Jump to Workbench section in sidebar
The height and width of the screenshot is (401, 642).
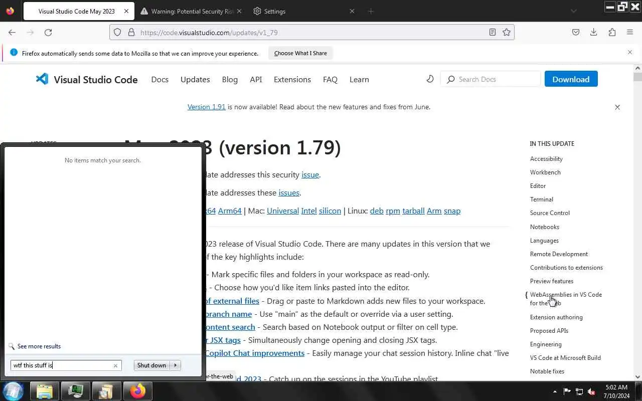click(x=545, y=172)
